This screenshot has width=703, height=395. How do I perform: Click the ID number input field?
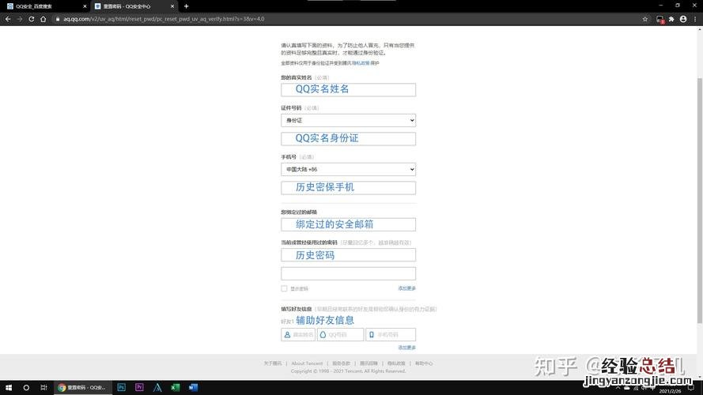point(349,139)
